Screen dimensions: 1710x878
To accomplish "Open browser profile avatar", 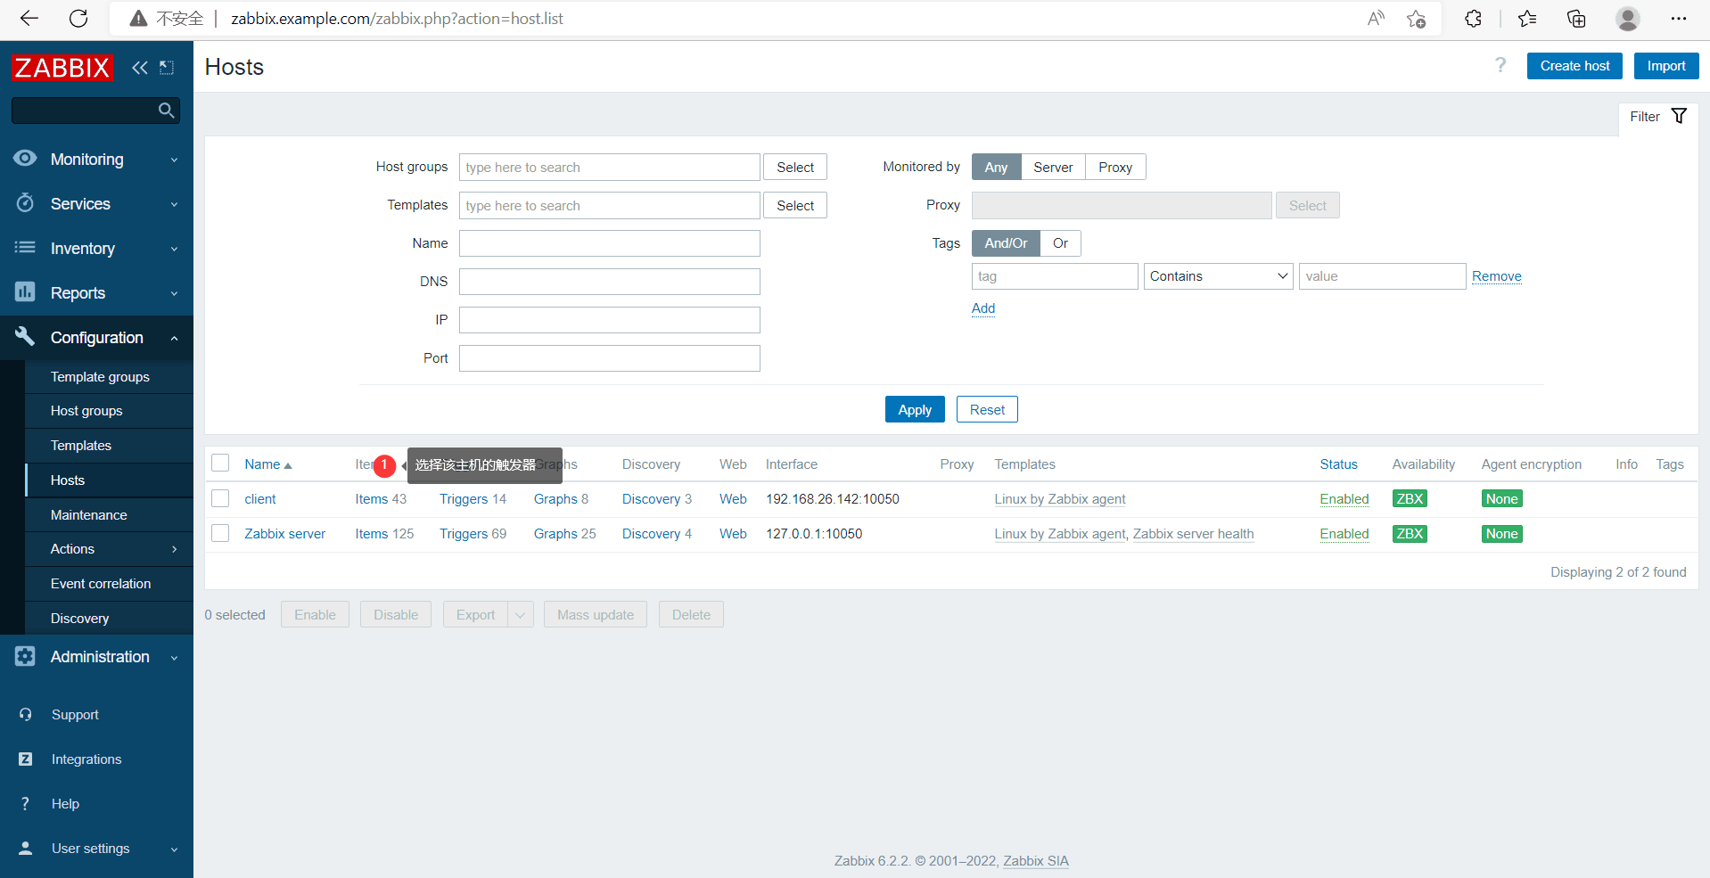I will coord(1628,19).
